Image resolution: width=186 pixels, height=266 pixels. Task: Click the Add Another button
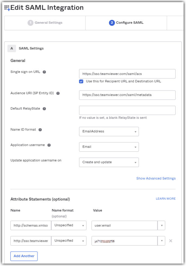[x=24, y=256]
